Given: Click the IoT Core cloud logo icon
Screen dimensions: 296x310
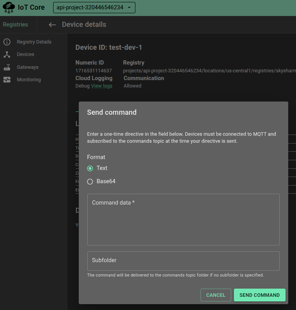Looking at the screenshot, I should pyautogui.click(x=9, y=7).
